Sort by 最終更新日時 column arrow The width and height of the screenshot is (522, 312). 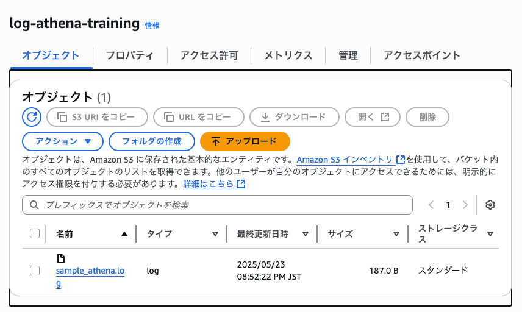[306, 234]
